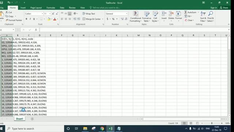Viewport: 234px width, 132px height.
Task: Switch to the Page Layout tab
Action: tap(36, 8)
